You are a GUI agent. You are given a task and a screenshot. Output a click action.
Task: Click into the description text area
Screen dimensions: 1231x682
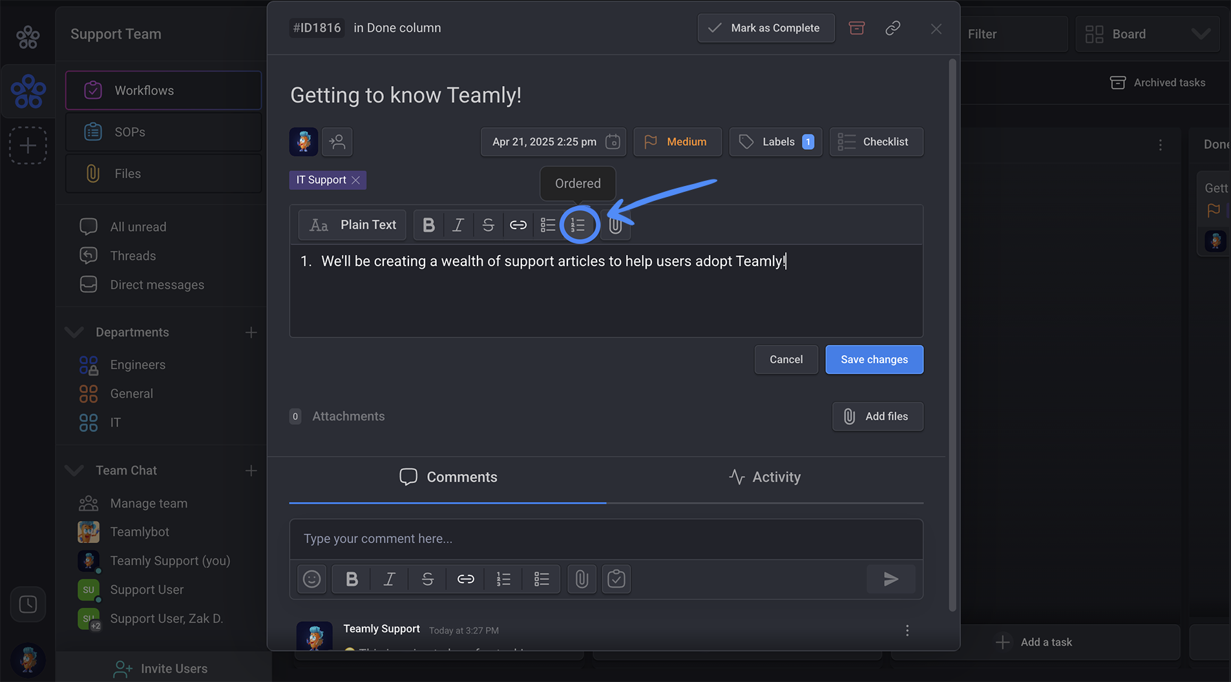(x=606, y=291)
